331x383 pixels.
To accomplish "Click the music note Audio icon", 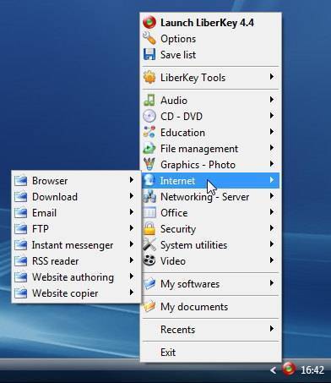I will 149,101.
